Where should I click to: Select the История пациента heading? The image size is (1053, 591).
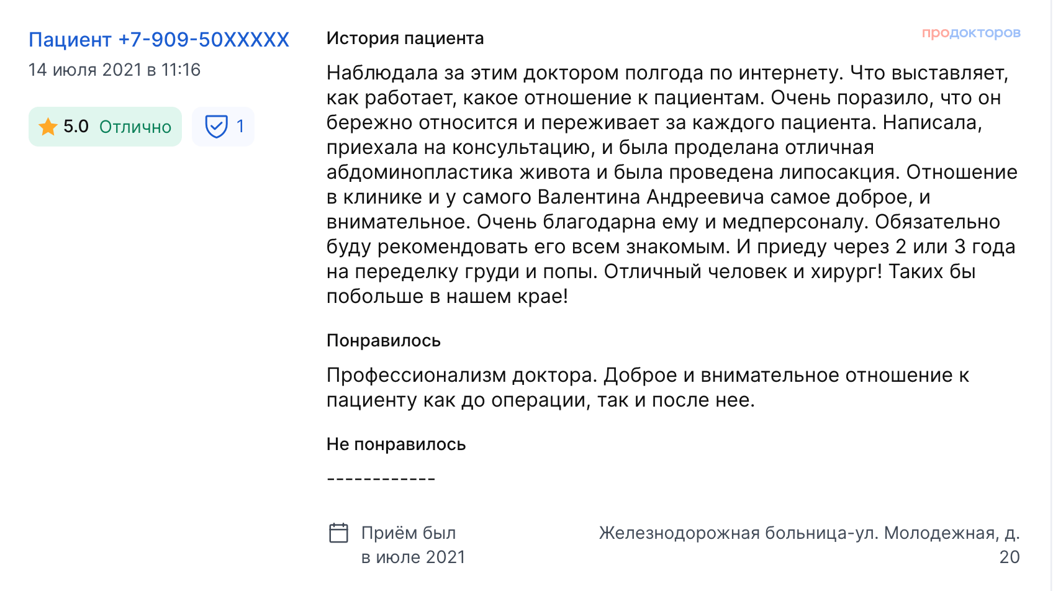pos(405,38)
